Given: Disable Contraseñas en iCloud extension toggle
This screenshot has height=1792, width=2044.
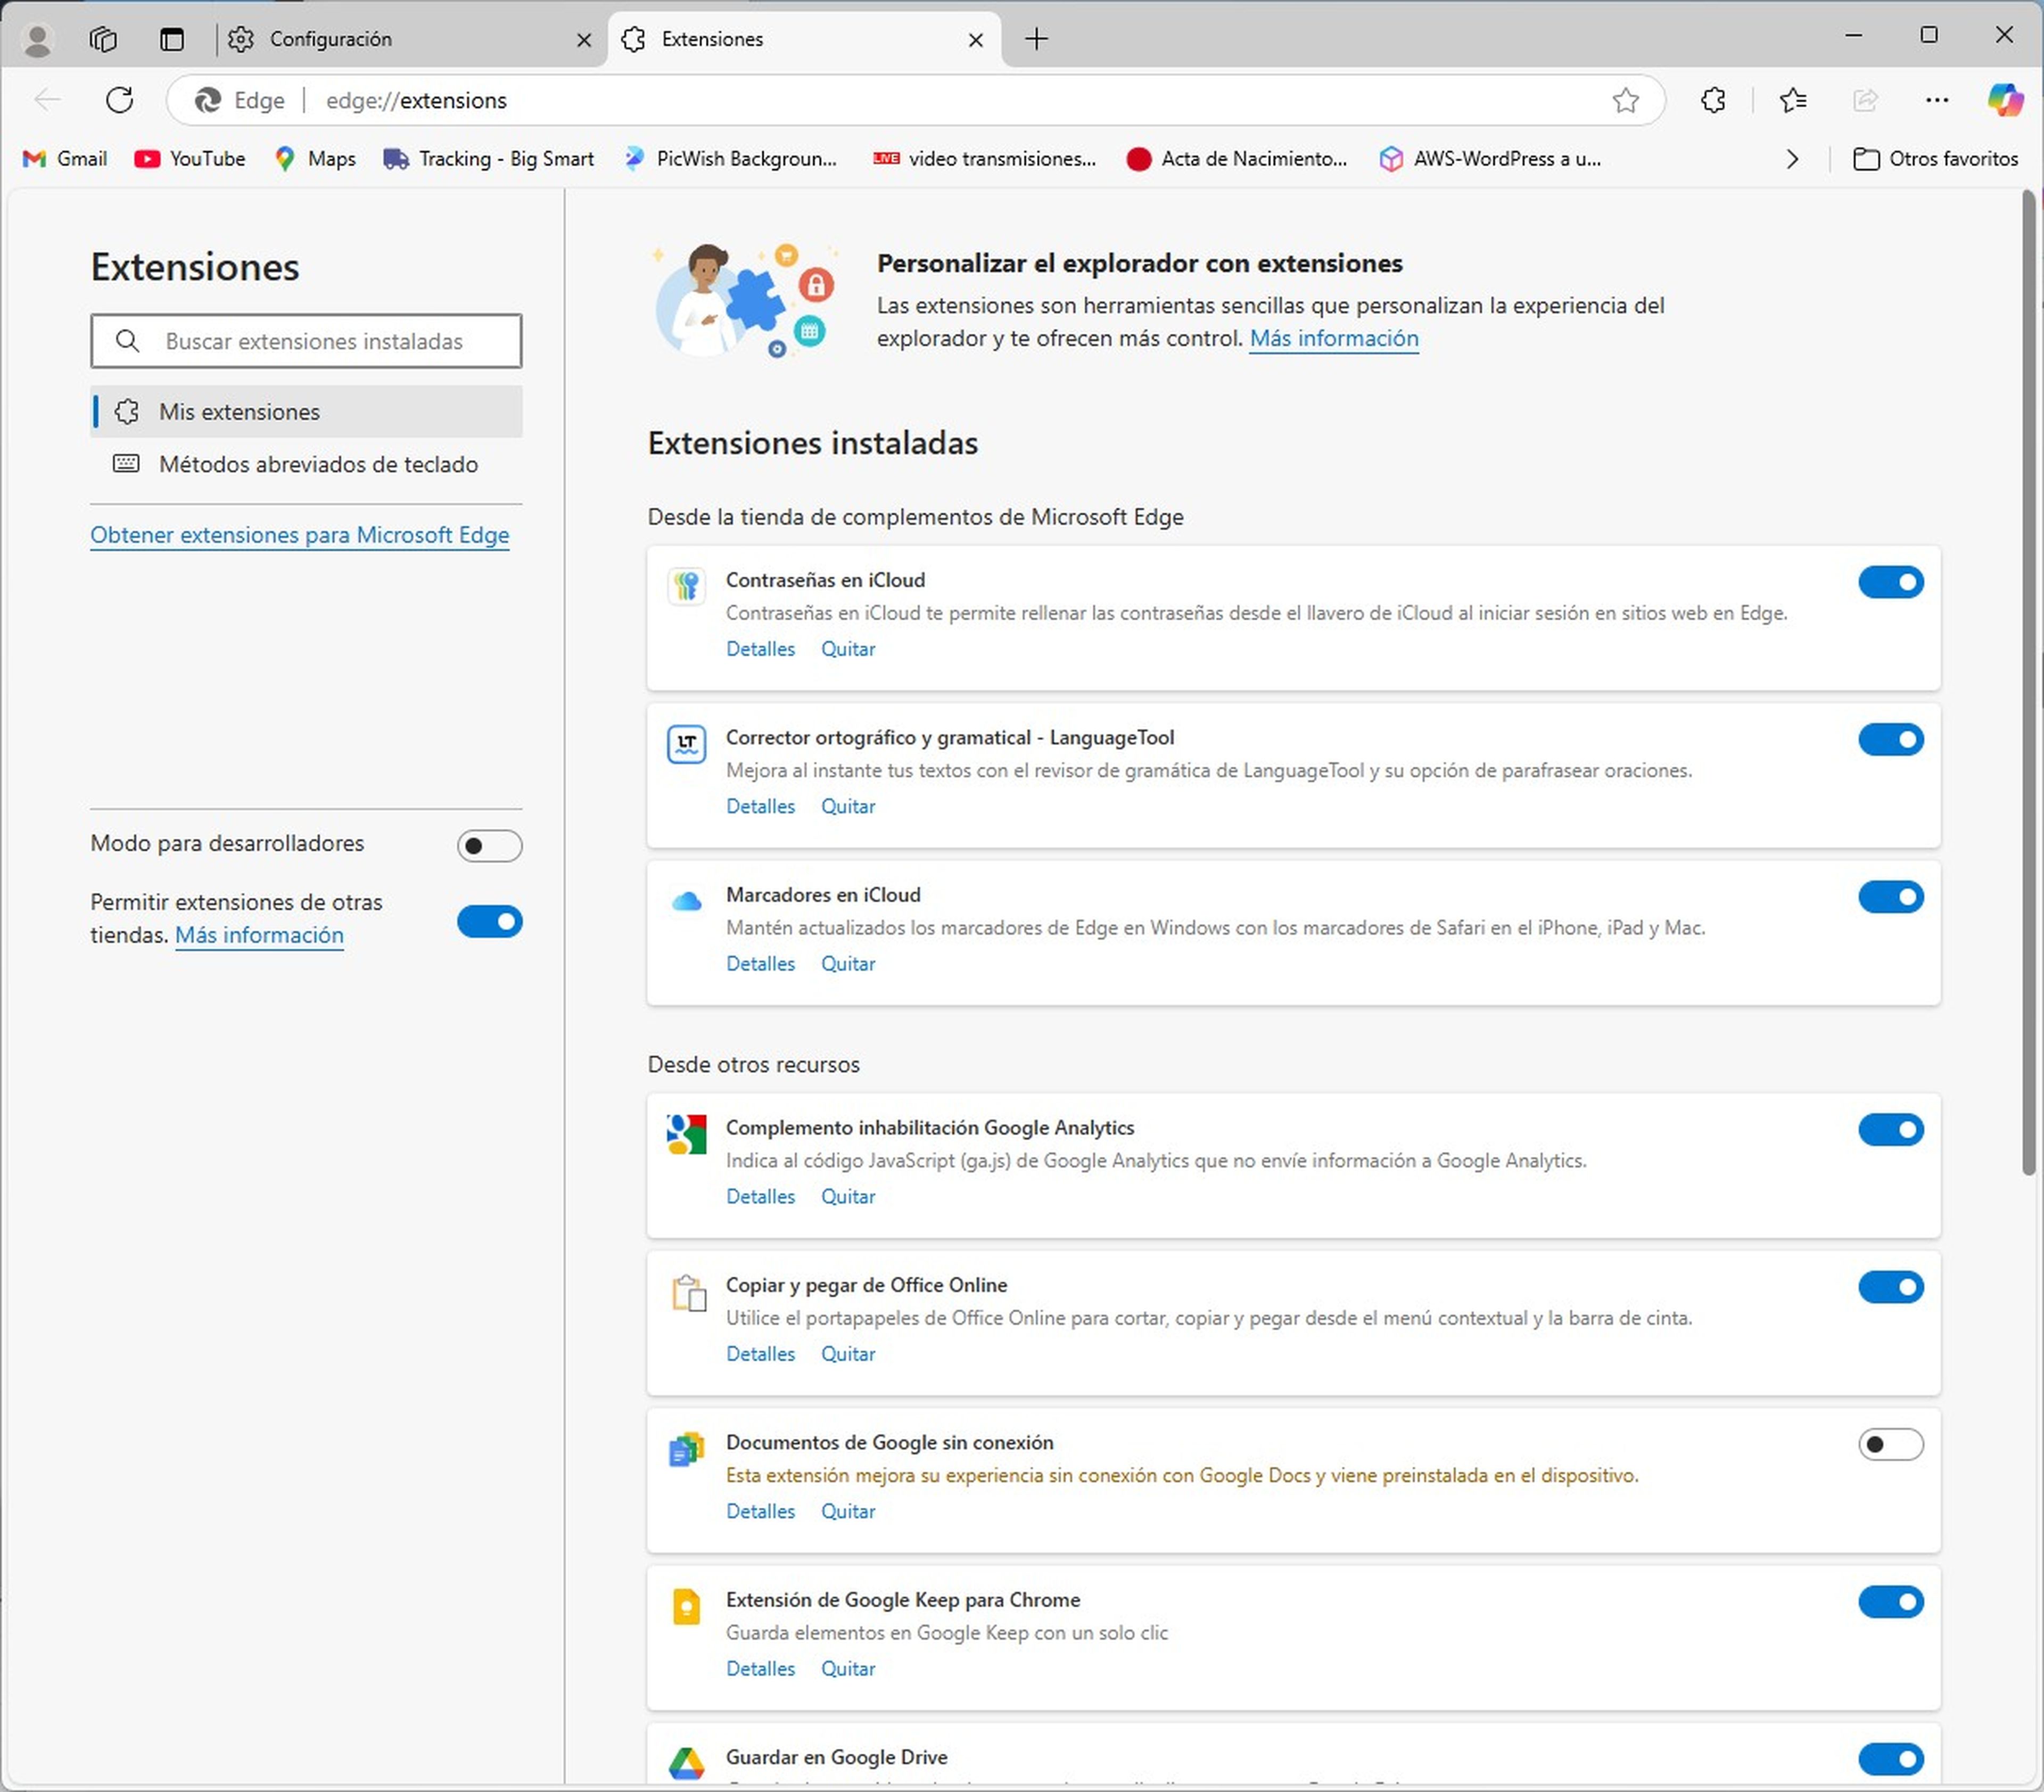Looking at the screenshot, I should 1890,582.
